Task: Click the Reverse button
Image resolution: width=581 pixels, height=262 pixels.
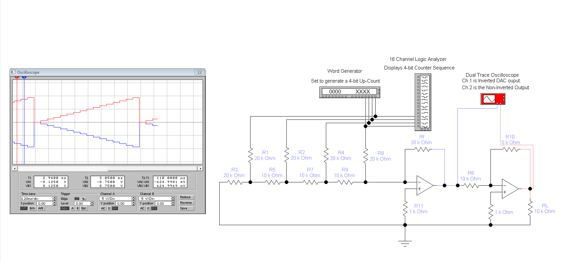Action: coord(187,203)
